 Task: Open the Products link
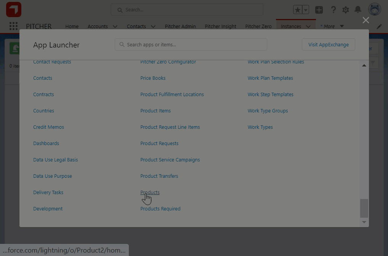[150, 192]
